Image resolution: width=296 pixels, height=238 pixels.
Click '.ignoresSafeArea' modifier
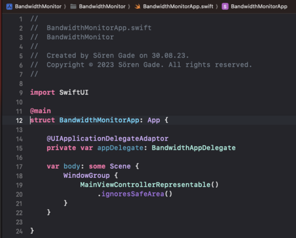[131, 194]
